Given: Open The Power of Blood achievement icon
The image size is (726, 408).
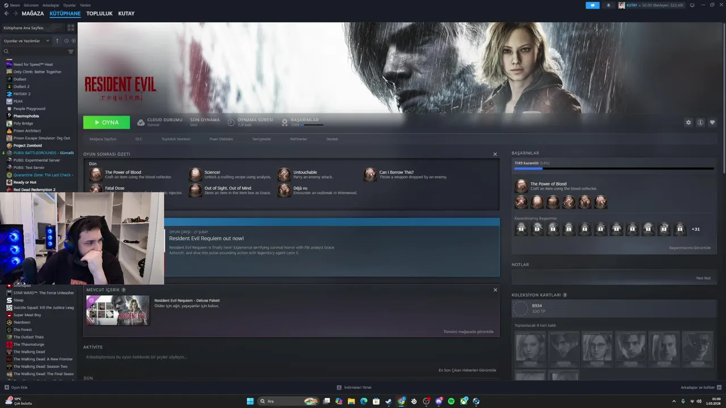Looking at the screenshot, I should 95,174.
